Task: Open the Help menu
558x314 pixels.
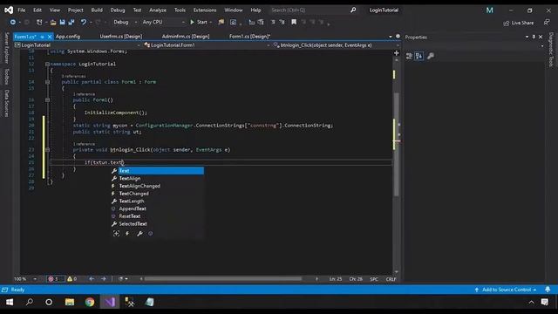Action: tap(255, 10)
